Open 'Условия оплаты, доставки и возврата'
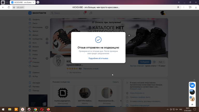The image size is (199, 112). (145, 101)
